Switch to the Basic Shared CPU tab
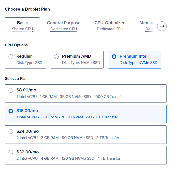 22,26
